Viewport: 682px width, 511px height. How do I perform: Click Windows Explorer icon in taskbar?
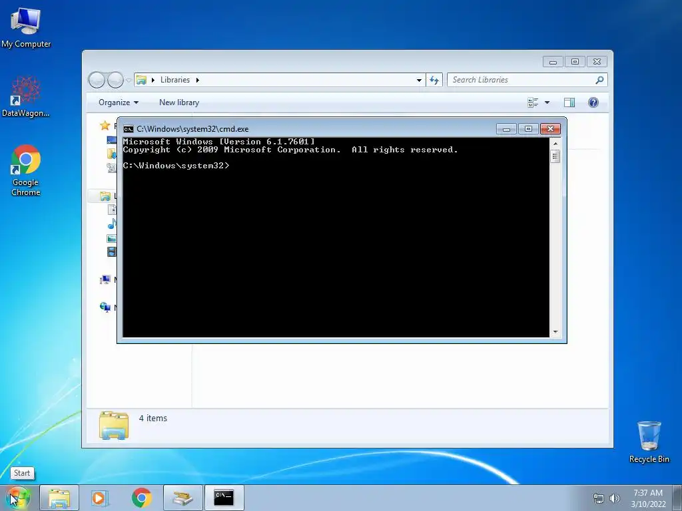coord(59,498)
